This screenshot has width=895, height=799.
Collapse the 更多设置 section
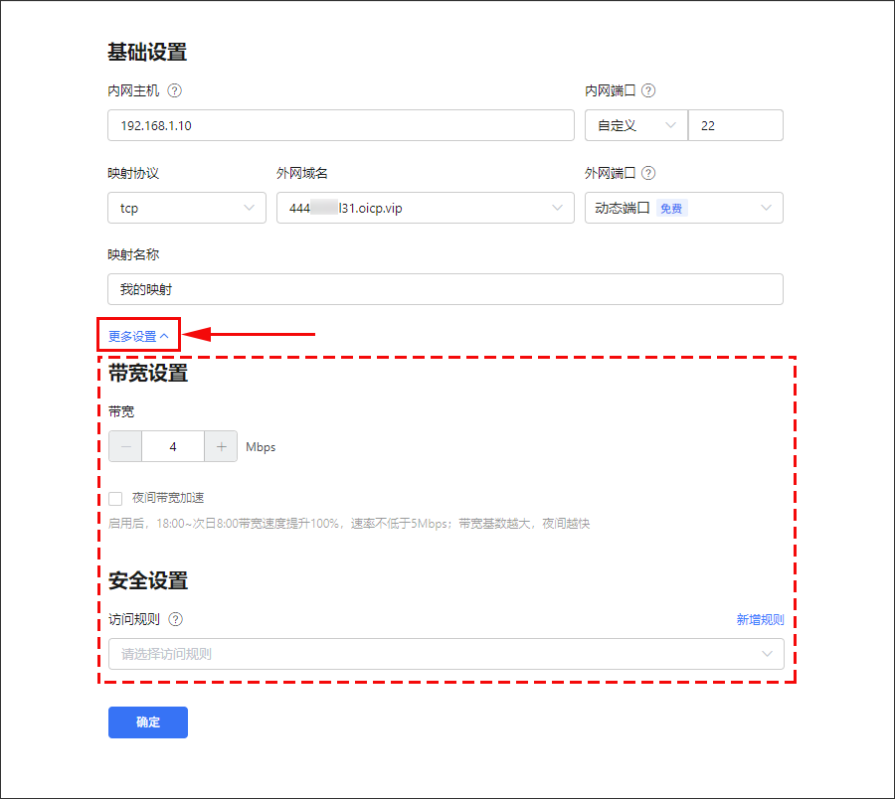(138, 336)
